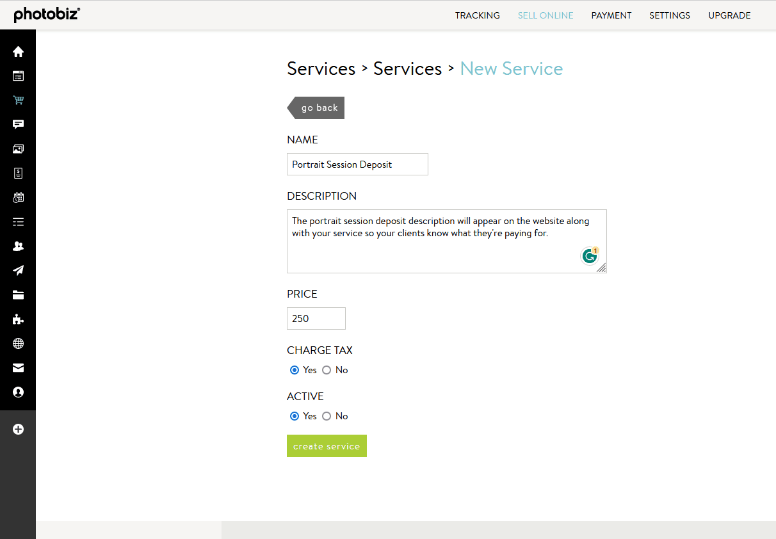Click the globe domains icon

pyautogui.click(x=18, y=343)
